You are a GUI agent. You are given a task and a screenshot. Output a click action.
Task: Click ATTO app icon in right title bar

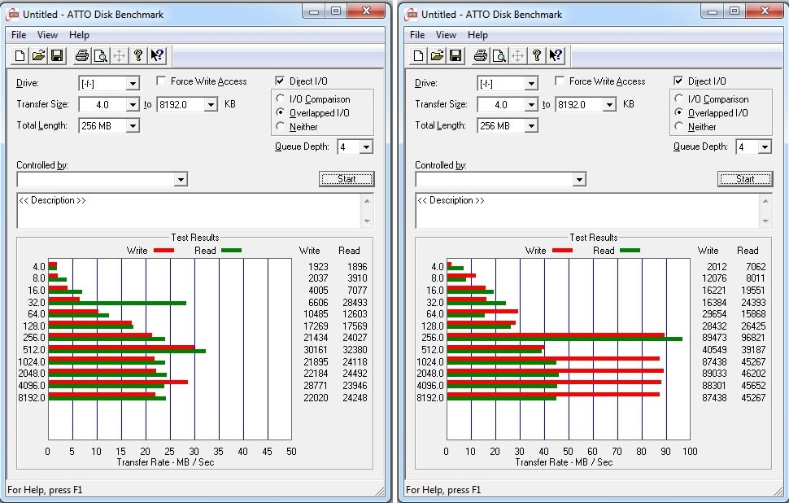pyautogui.click(x=411, y=14)
